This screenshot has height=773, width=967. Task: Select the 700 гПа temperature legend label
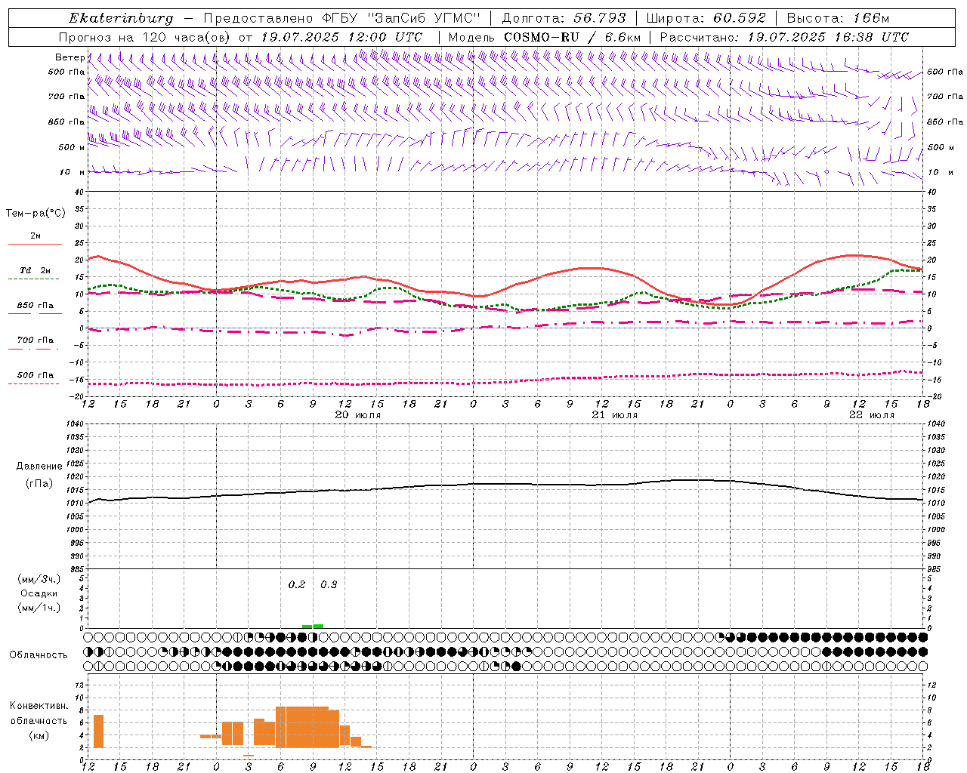(35, 340)
